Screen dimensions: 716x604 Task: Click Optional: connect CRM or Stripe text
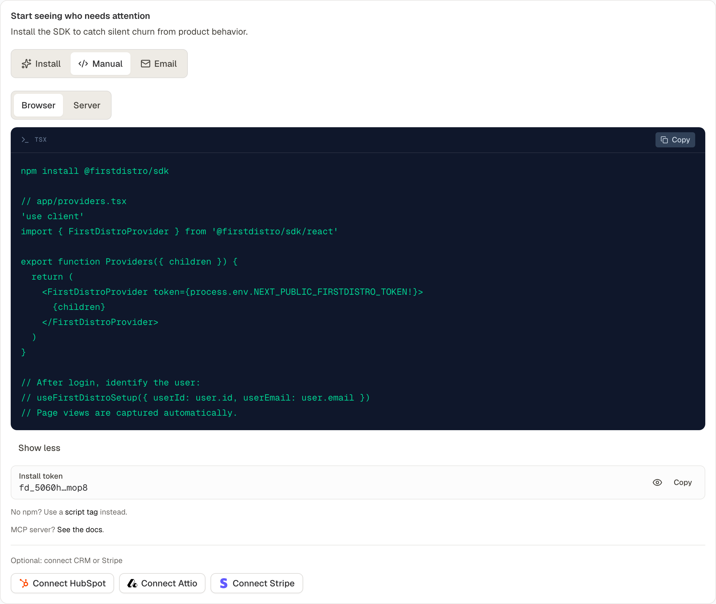(x=66, y=561)
